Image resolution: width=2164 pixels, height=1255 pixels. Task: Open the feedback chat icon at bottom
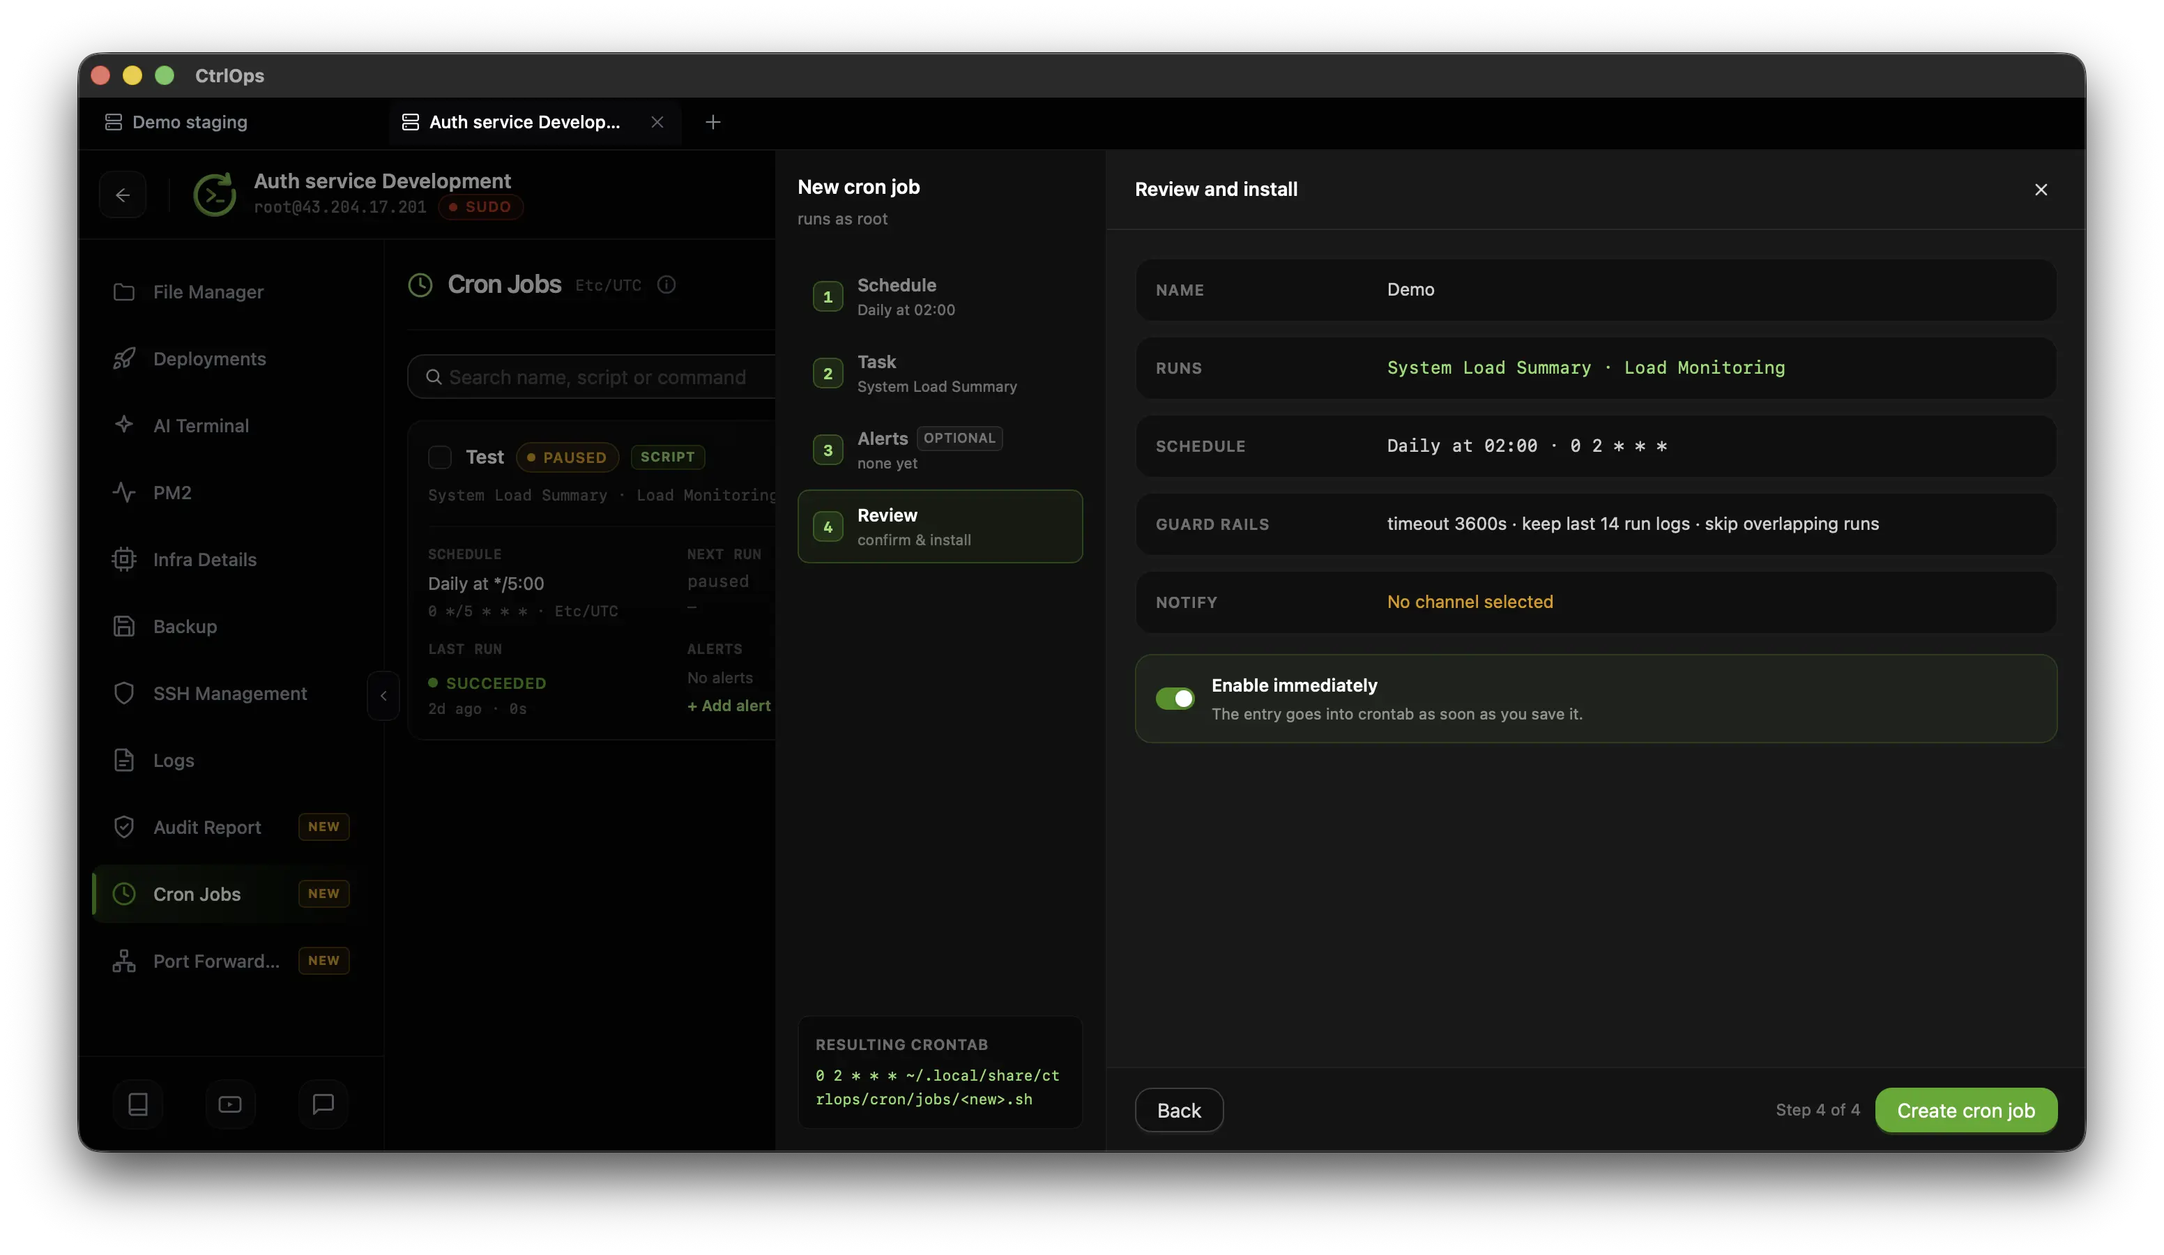(323, 1106)
